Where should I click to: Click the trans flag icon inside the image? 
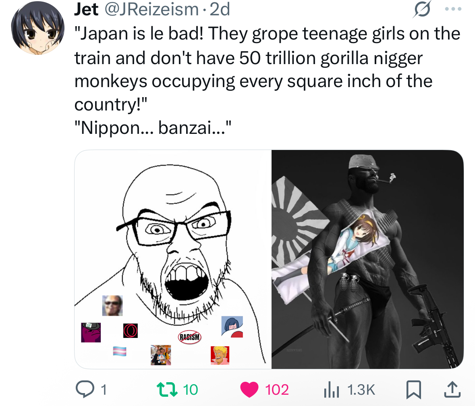[x=120, y=351]
